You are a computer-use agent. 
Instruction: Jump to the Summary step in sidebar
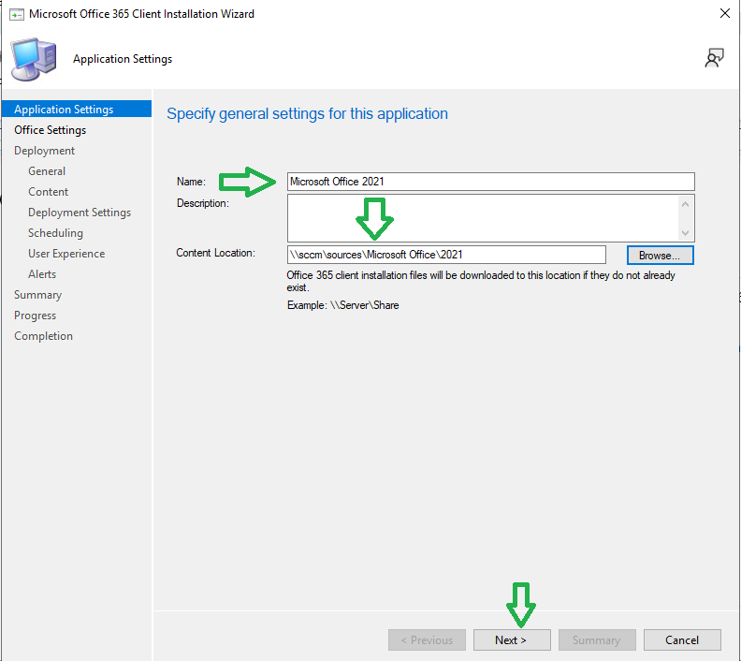click(x=37, y=295)
